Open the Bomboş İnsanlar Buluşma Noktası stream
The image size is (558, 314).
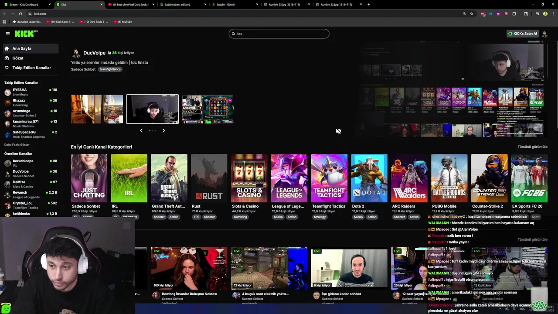[x=189, y=268]
